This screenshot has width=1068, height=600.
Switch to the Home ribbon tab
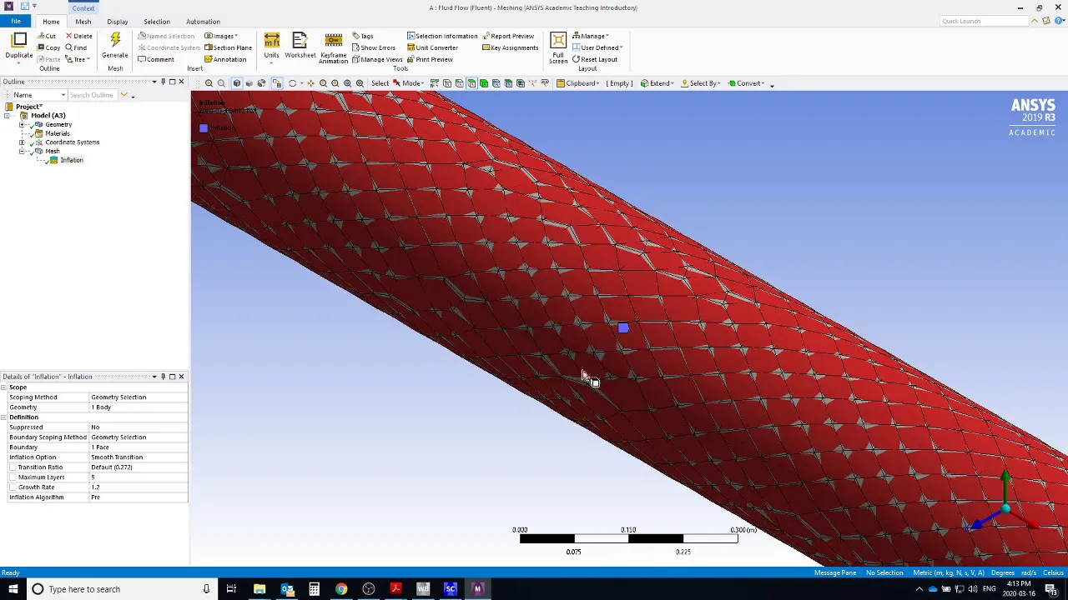click(51, 22)
